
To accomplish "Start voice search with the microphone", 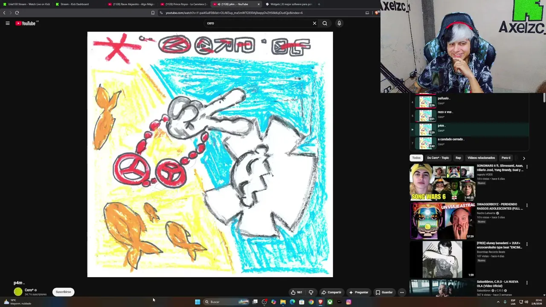I will click(339, 23).
